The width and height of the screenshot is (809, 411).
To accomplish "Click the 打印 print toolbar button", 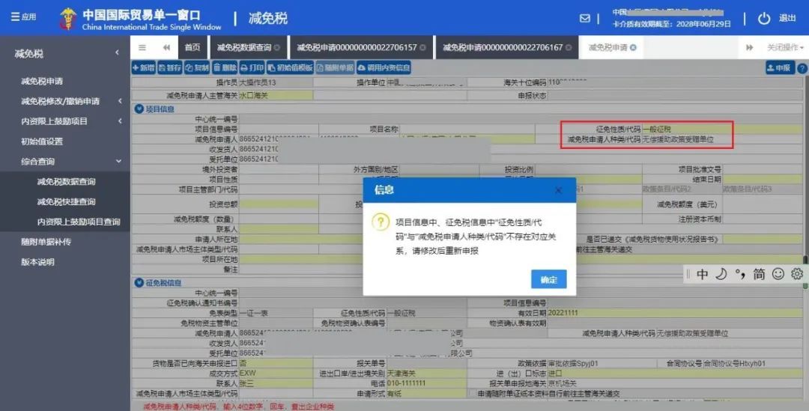I will tap(252, 67).
